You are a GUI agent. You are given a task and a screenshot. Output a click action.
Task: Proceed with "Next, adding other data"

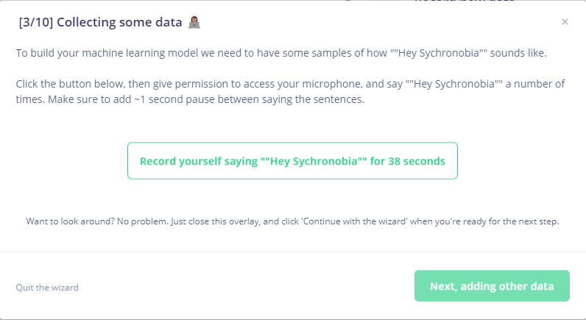[492, 285]
